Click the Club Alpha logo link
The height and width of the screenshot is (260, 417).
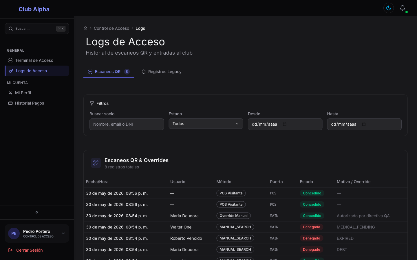coord(34,9)
